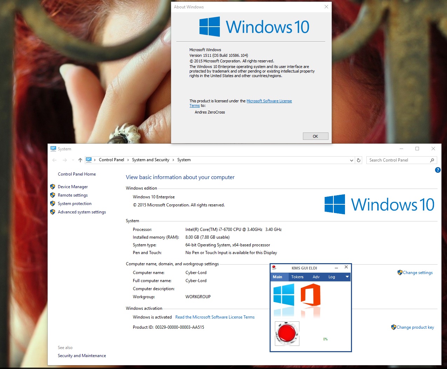Click Change settings for computer name
The image size is (447, 369).
click(418, 273)
